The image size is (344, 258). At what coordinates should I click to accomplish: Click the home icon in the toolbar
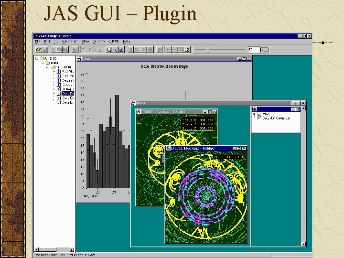(187, 50)
